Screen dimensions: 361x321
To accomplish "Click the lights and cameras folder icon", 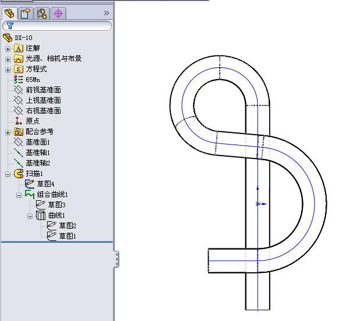I will [19, 59].
